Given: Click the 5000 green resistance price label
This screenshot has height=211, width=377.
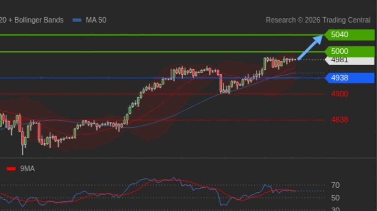Looking at the screenshot, I should coord(349,51).
